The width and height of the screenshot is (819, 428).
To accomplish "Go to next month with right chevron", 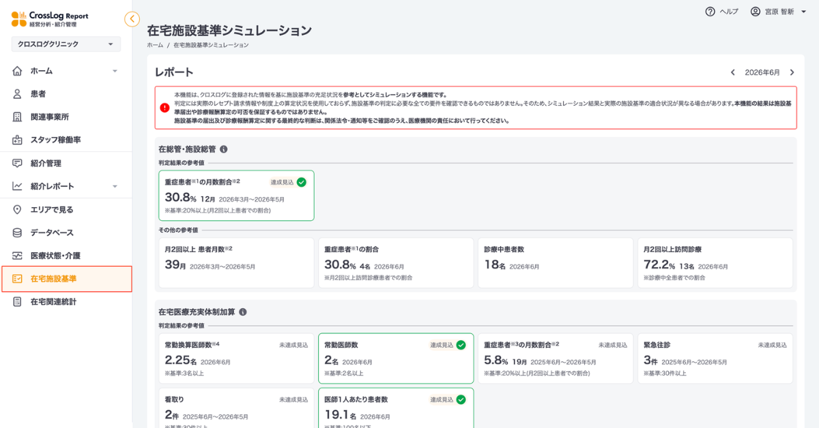I will (x=792, y=72).
